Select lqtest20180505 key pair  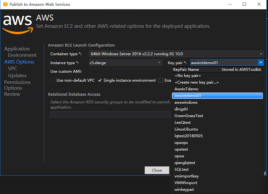[x=217, y=136]
